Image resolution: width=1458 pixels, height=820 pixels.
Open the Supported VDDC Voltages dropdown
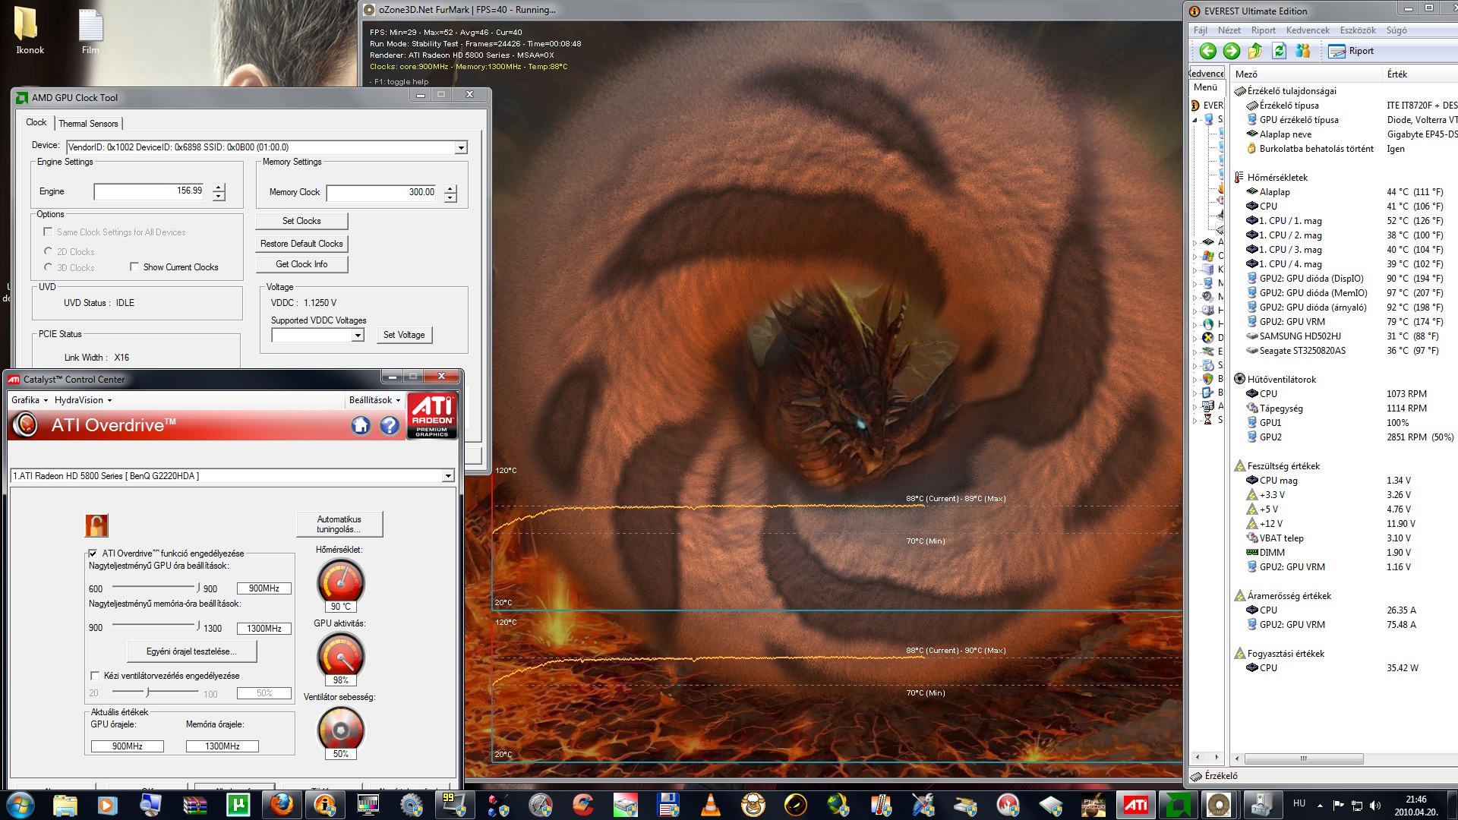point(358,336)
